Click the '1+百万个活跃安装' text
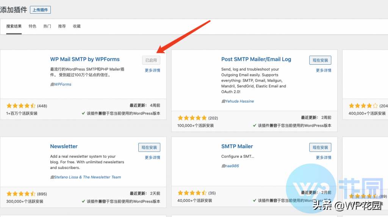This screenshot has width=388, height=217. click(22, 113)
